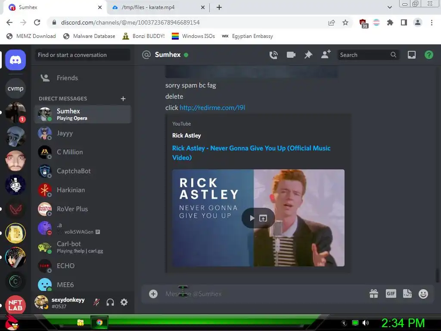441x331 pixels.
Task: Open the Harkinian conversation
Action: pyautogui.click(x=83, y=190)
